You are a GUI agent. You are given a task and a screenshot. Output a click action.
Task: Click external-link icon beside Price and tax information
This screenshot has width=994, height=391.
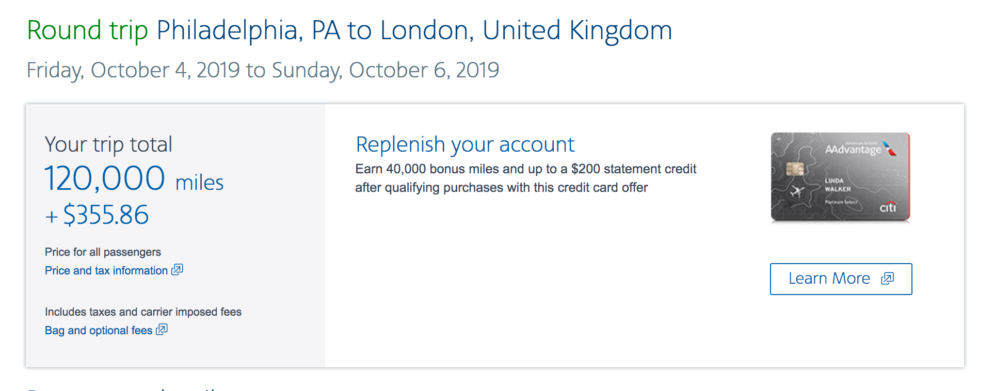(178, 270)
